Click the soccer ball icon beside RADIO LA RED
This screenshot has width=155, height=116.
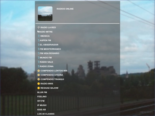click(x=38, y=27)
